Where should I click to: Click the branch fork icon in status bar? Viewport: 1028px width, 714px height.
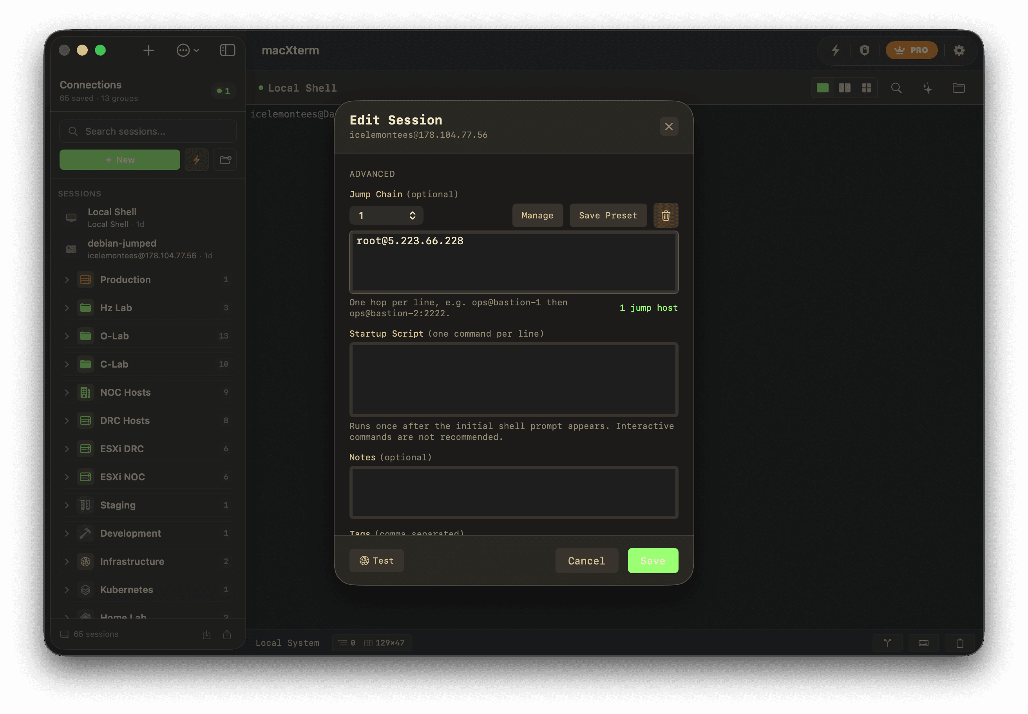point(887,643)
